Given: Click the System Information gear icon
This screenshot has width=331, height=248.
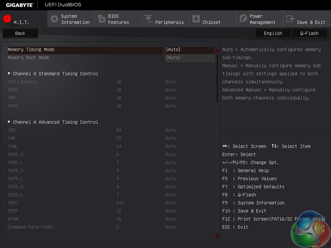Looking at the screenshot, I should click(x=54, y=19).
